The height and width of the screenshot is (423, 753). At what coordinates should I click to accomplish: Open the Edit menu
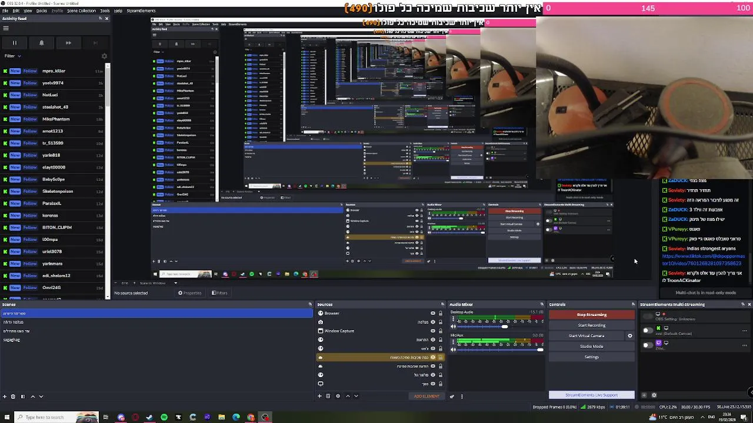[16, 11]
